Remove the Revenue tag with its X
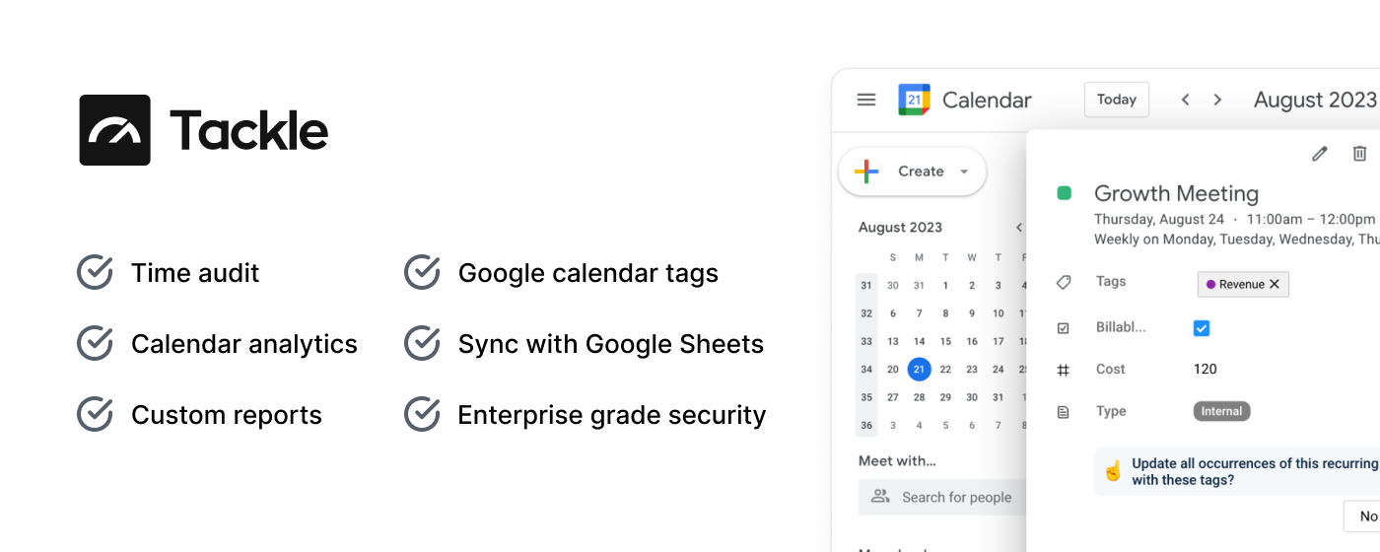This screenshot has width=1380, height=552. (1275, 284)
